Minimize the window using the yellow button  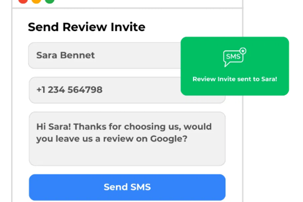pos(36,1)
